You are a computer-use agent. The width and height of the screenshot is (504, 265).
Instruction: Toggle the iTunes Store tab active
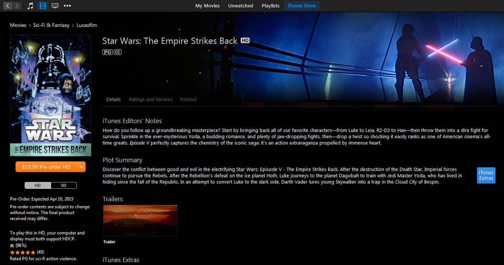[x=302, y=6]
